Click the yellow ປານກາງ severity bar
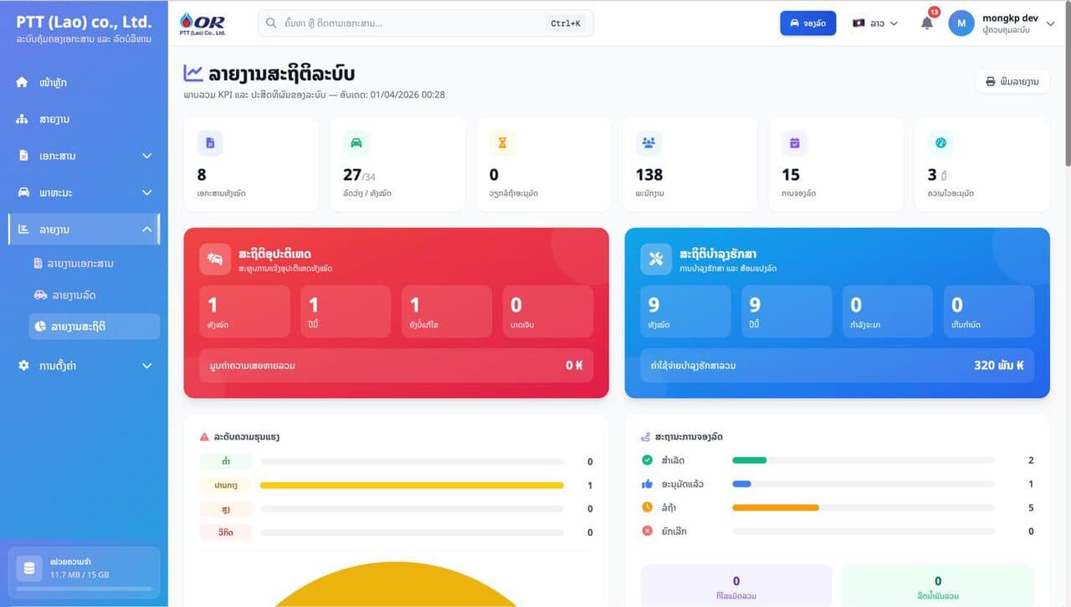The image size is (1071, 607). coord(412,486)
